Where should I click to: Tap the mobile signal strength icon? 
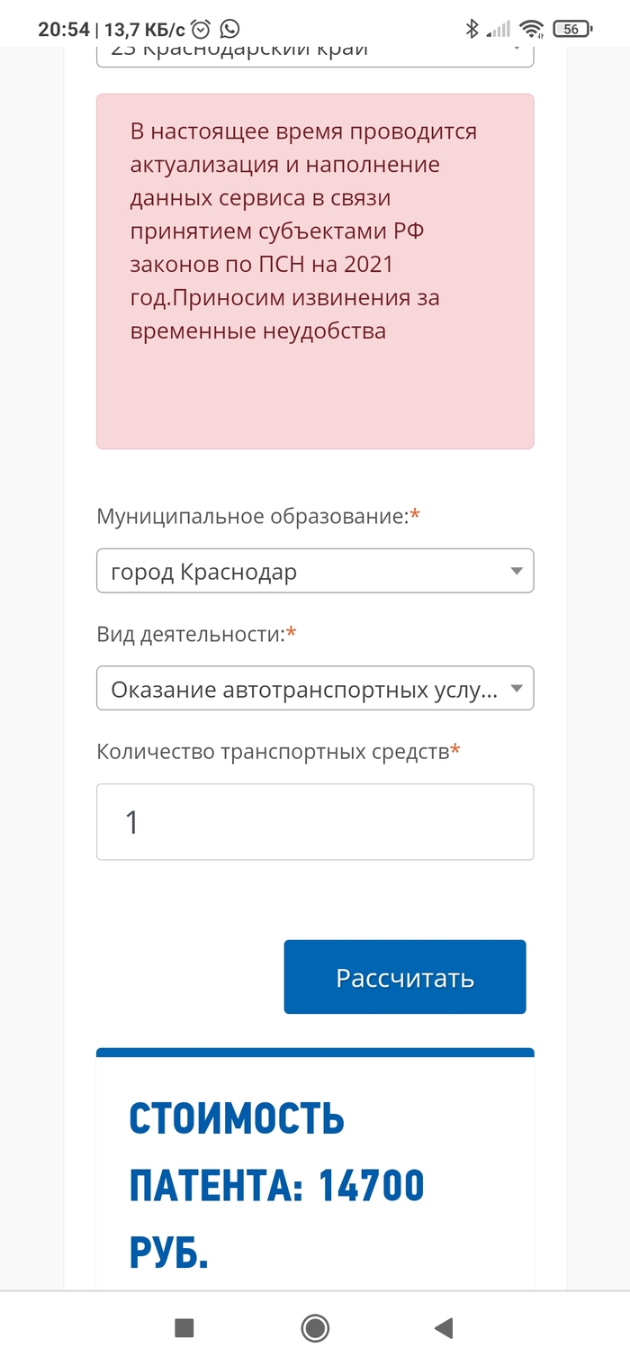(x=498, y=29)
